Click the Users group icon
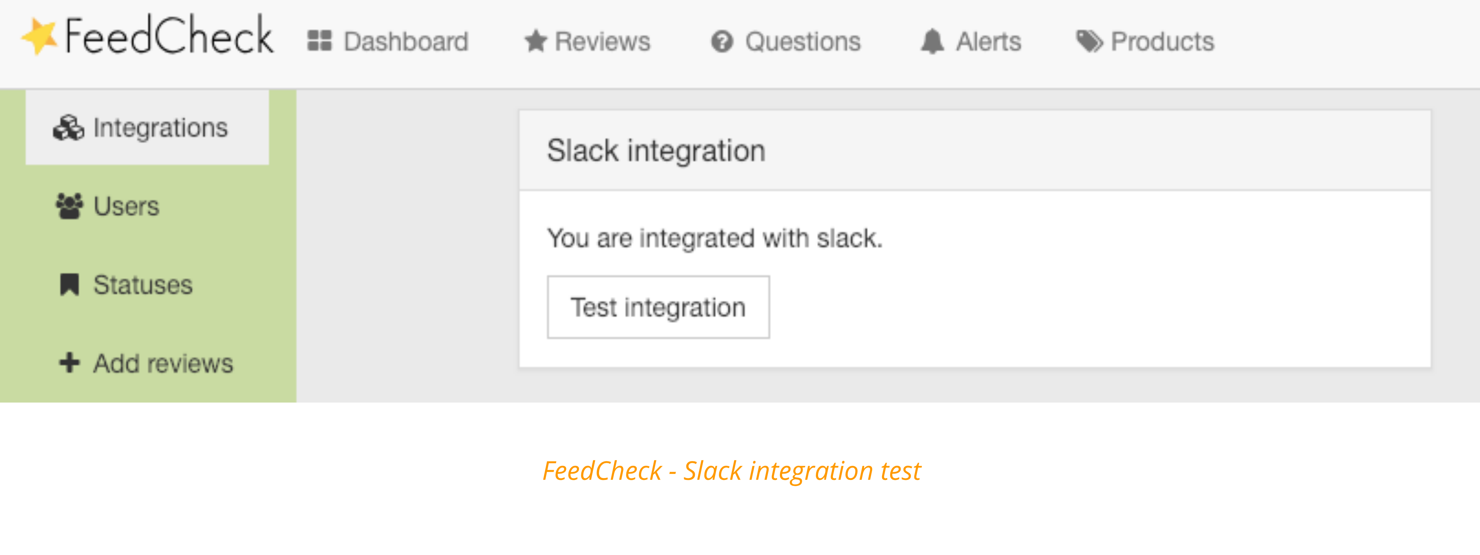The height and width of the screenshot is (555, 1480). coord(70,206)
